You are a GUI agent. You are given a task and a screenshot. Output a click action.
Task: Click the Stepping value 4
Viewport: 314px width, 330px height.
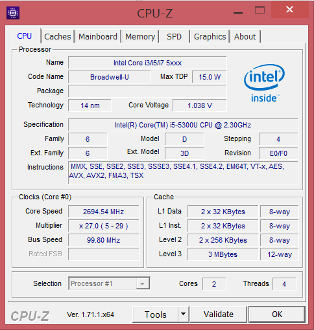pos(278,139)
